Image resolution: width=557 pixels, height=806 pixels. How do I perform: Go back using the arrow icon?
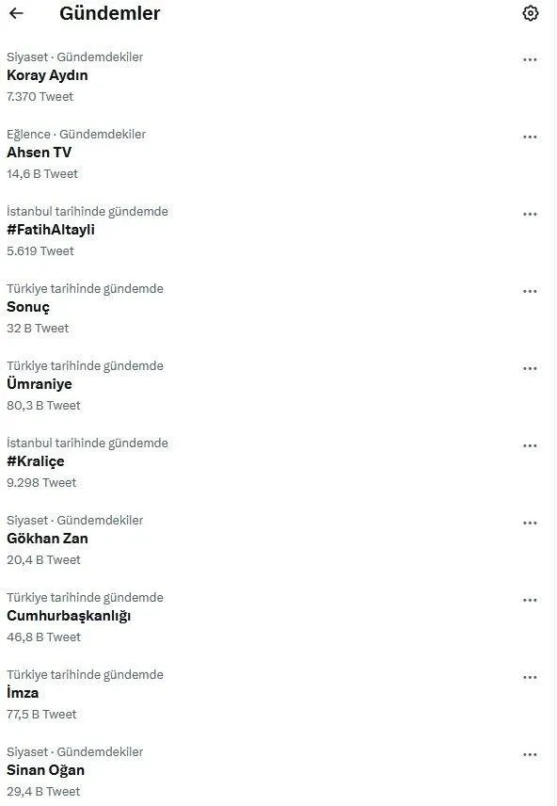pyautogui.click(x=16, y=13)
